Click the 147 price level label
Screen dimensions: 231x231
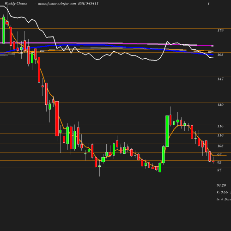(x=220, y=79)
